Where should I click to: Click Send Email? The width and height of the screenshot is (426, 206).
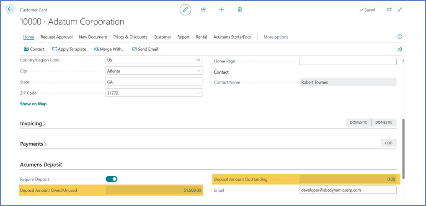(x=145, y=49)
